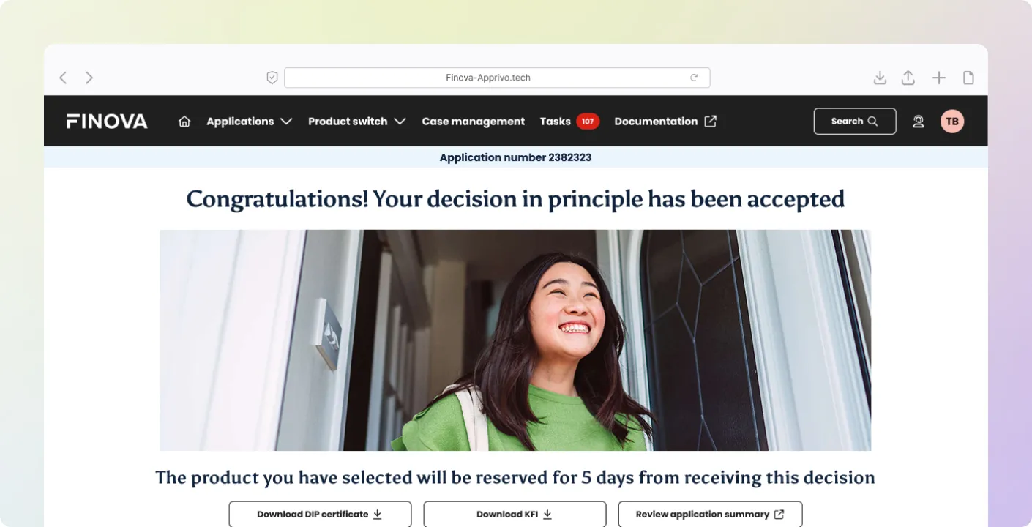This screenshot has height=527, width=1032.
Task: Click the Search button
Action: point(855,122)
